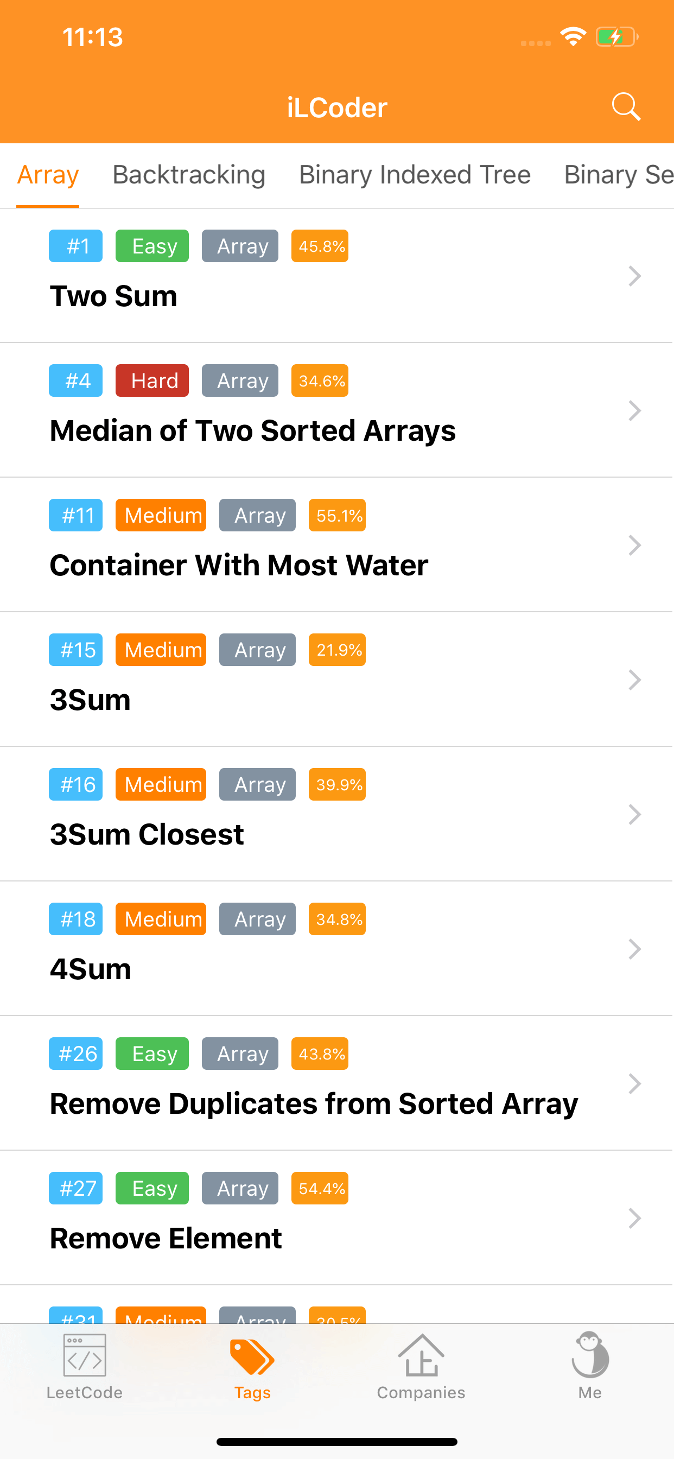The width and height of the screenshot is (674, 1459).
Task: Select the Binary Indexed Tree tab
Action: coord(415,174)
